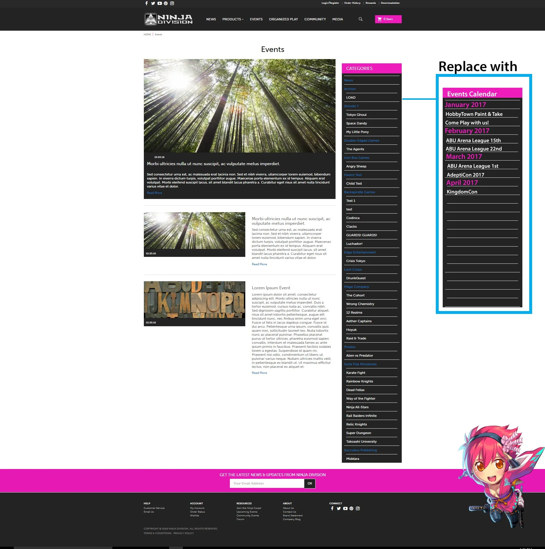Expand the Soda Pop Miniatures category
Image resolution: width=545 pixels, height=549 pixels.
pyautogui.click(x=360, y=364)
